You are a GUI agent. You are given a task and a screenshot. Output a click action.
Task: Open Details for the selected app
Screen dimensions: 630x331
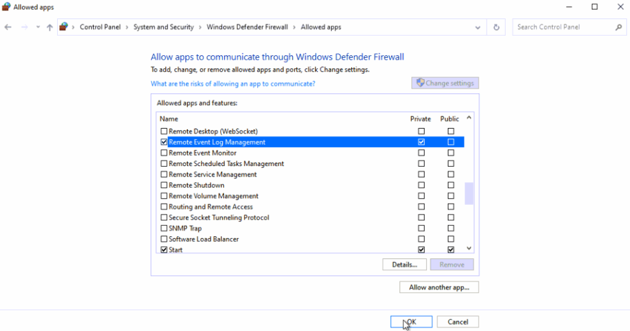point(404,265)
